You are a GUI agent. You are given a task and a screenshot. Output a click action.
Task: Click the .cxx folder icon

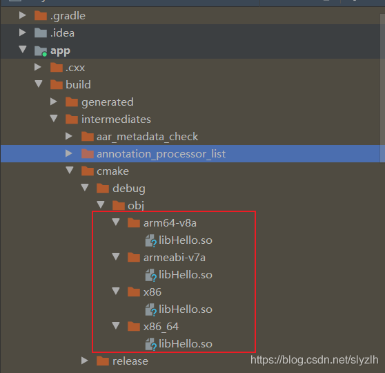[57, 67]
